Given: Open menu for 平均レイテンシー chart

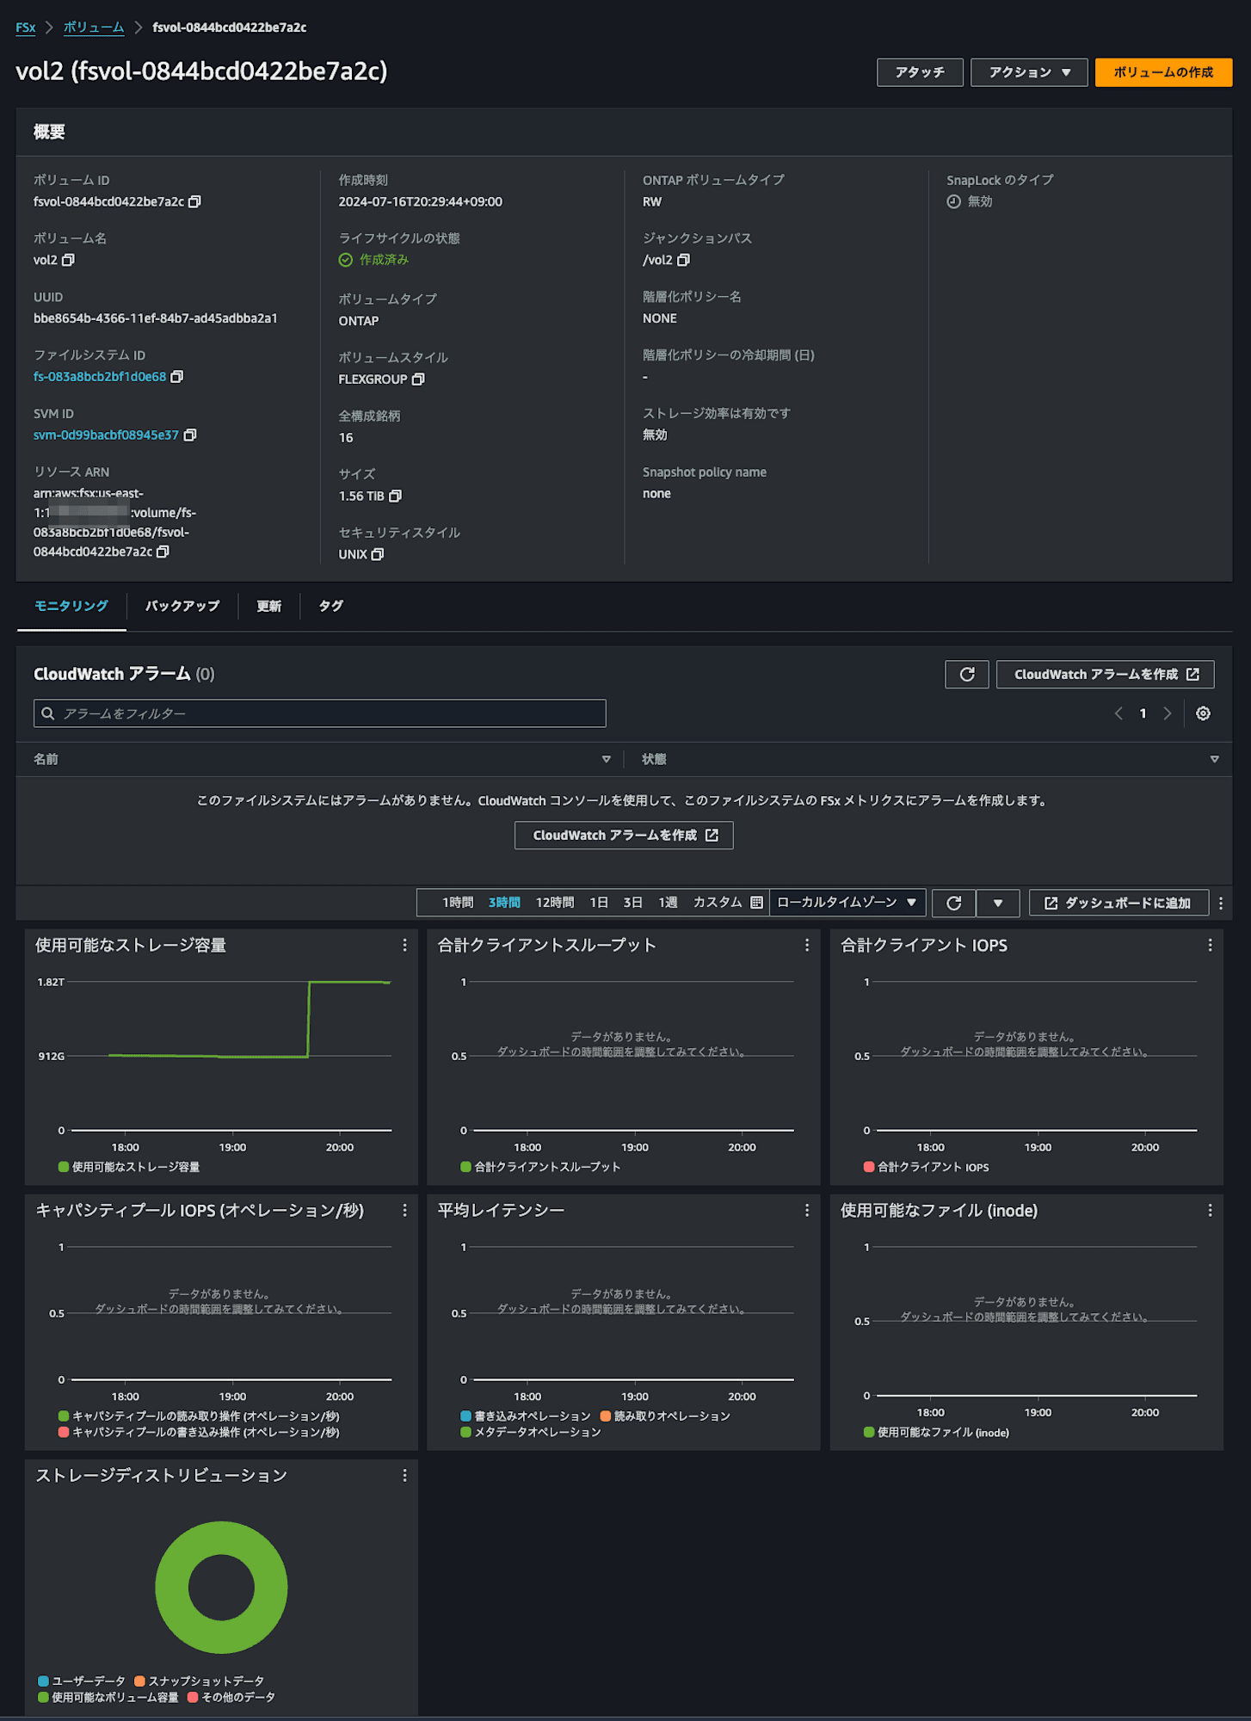Looking at the screenshot, I should (807, 1210).
